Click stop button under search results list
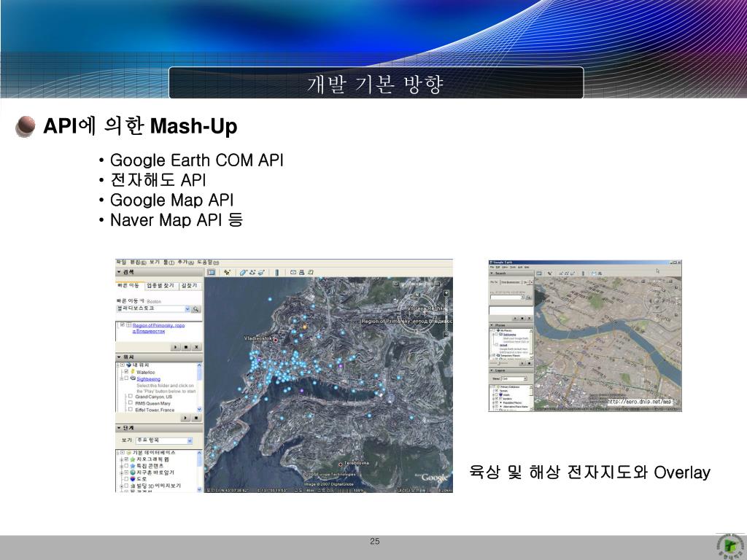 (x=186, y=347)
